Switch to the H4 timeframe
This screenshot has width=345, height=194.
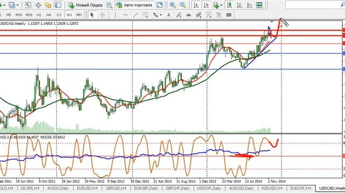[x=49, y=15]
